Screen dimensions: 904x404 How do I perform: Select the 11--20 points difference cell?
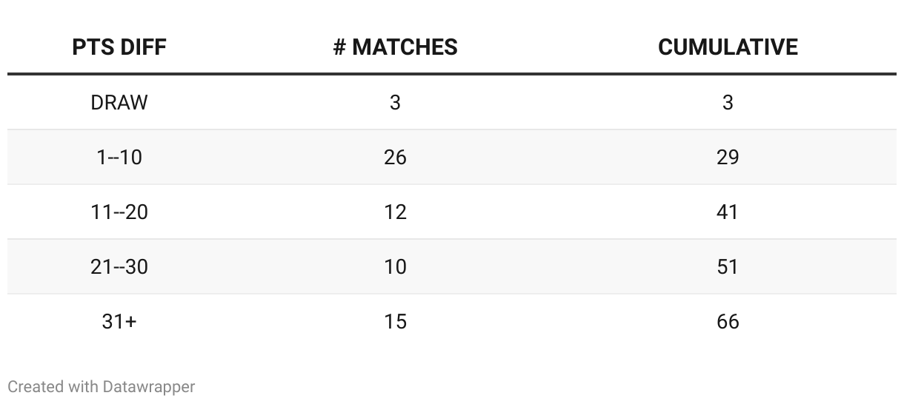tap(119, 212)
